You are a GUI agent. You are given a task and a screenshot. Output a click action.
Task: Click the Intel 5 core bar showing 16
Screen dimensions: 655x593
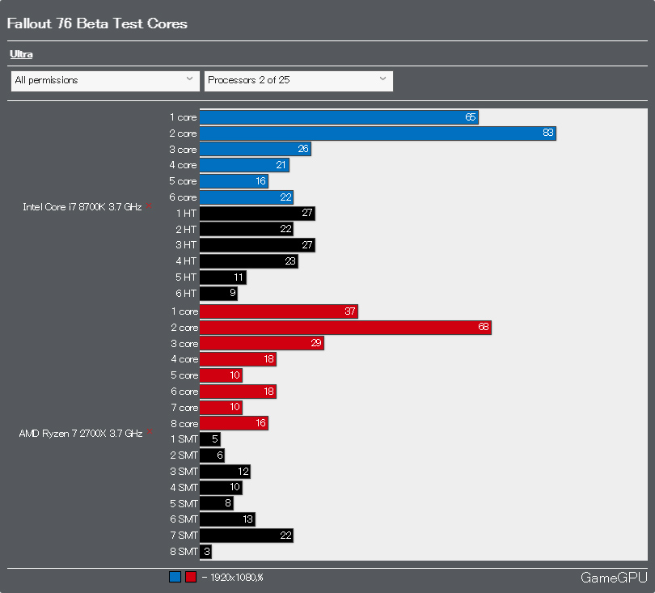234,181
